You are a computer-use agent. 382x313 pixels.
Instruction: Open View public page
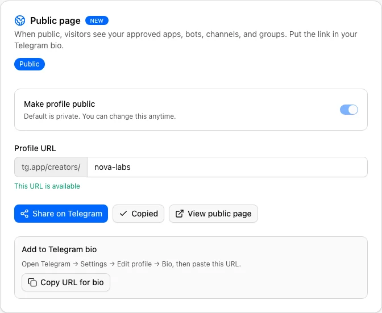pyautogui.click(x=213, y=214)
